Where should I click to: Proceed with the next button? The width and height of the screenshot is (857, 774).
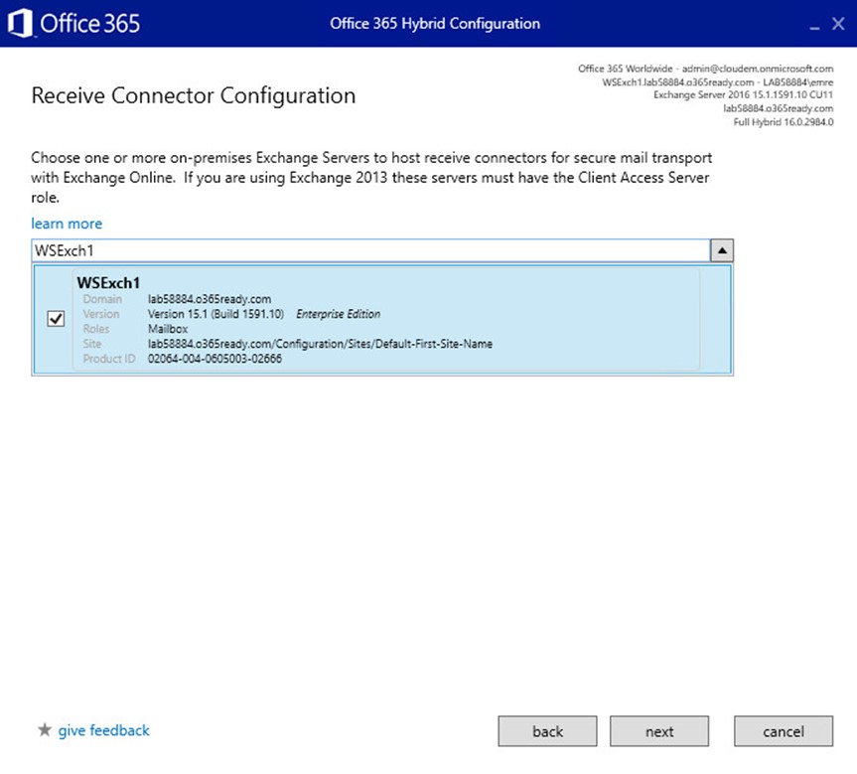tap(659, 731)
